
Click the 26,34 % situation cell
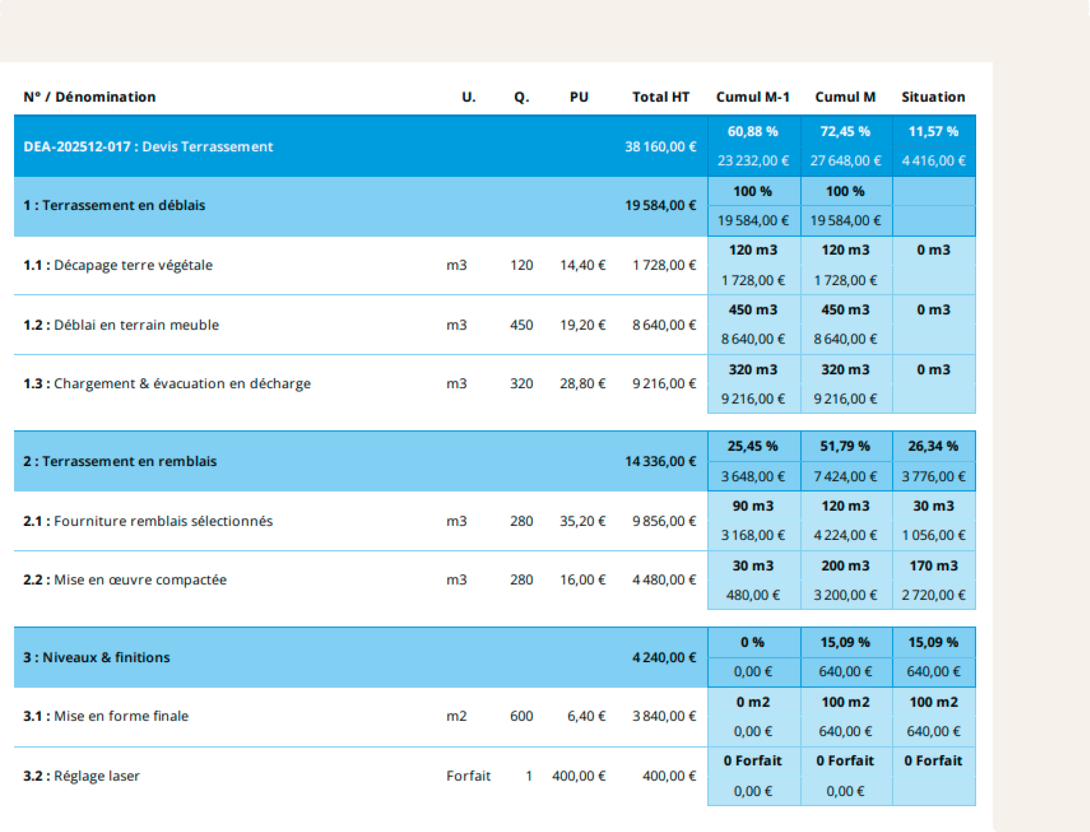(933, 447)
